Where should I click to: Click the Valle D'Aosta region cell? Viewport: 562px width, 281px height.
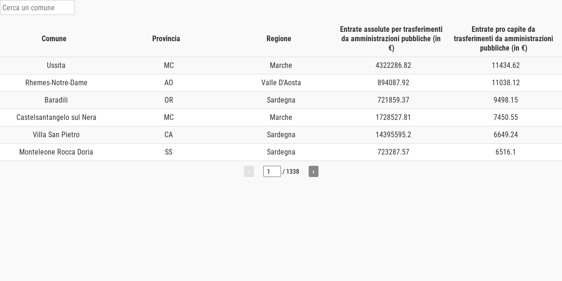click(x=281, y=83)
